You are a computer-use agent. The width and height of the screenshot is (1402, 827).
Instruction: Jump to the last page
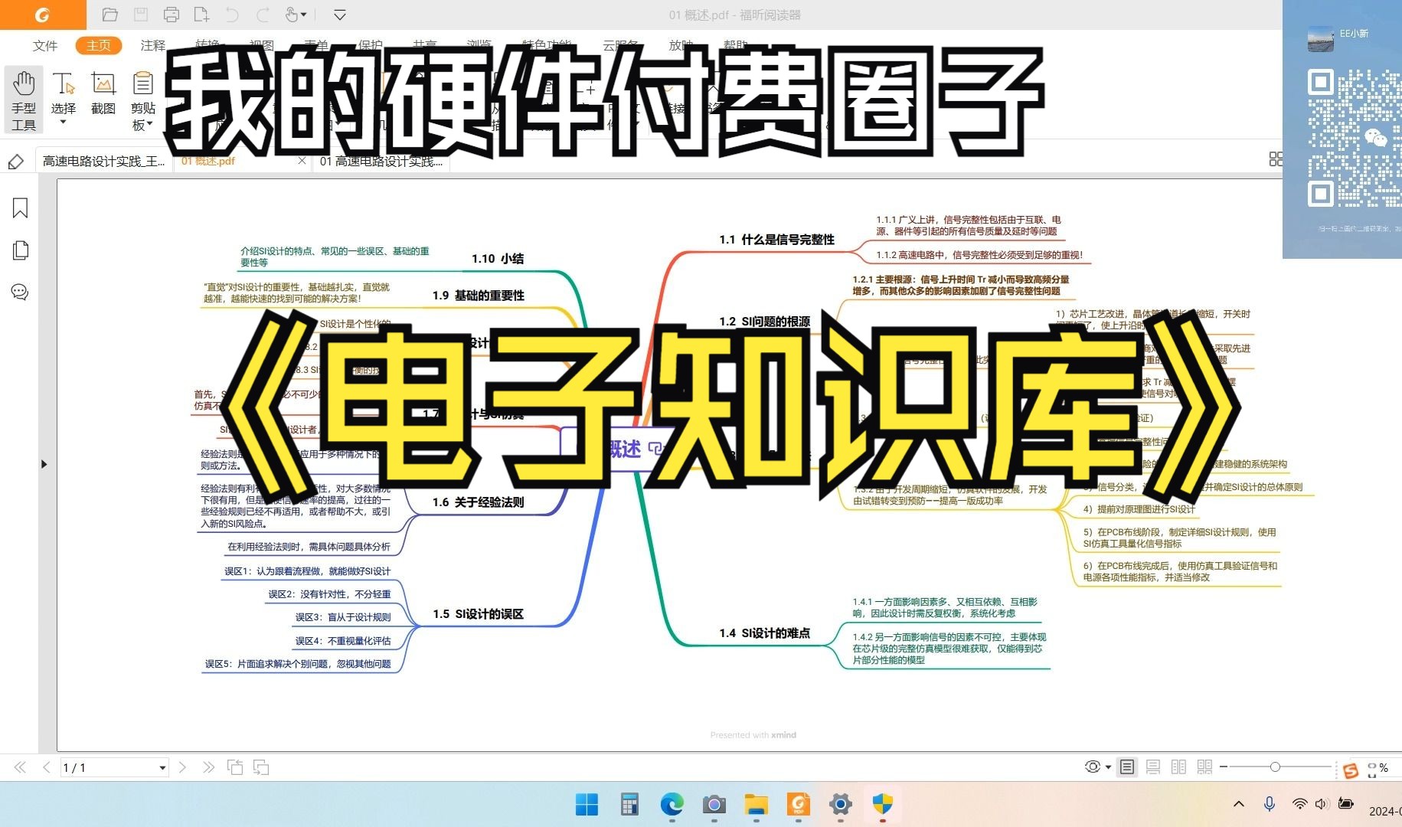(x=208, y=767)
